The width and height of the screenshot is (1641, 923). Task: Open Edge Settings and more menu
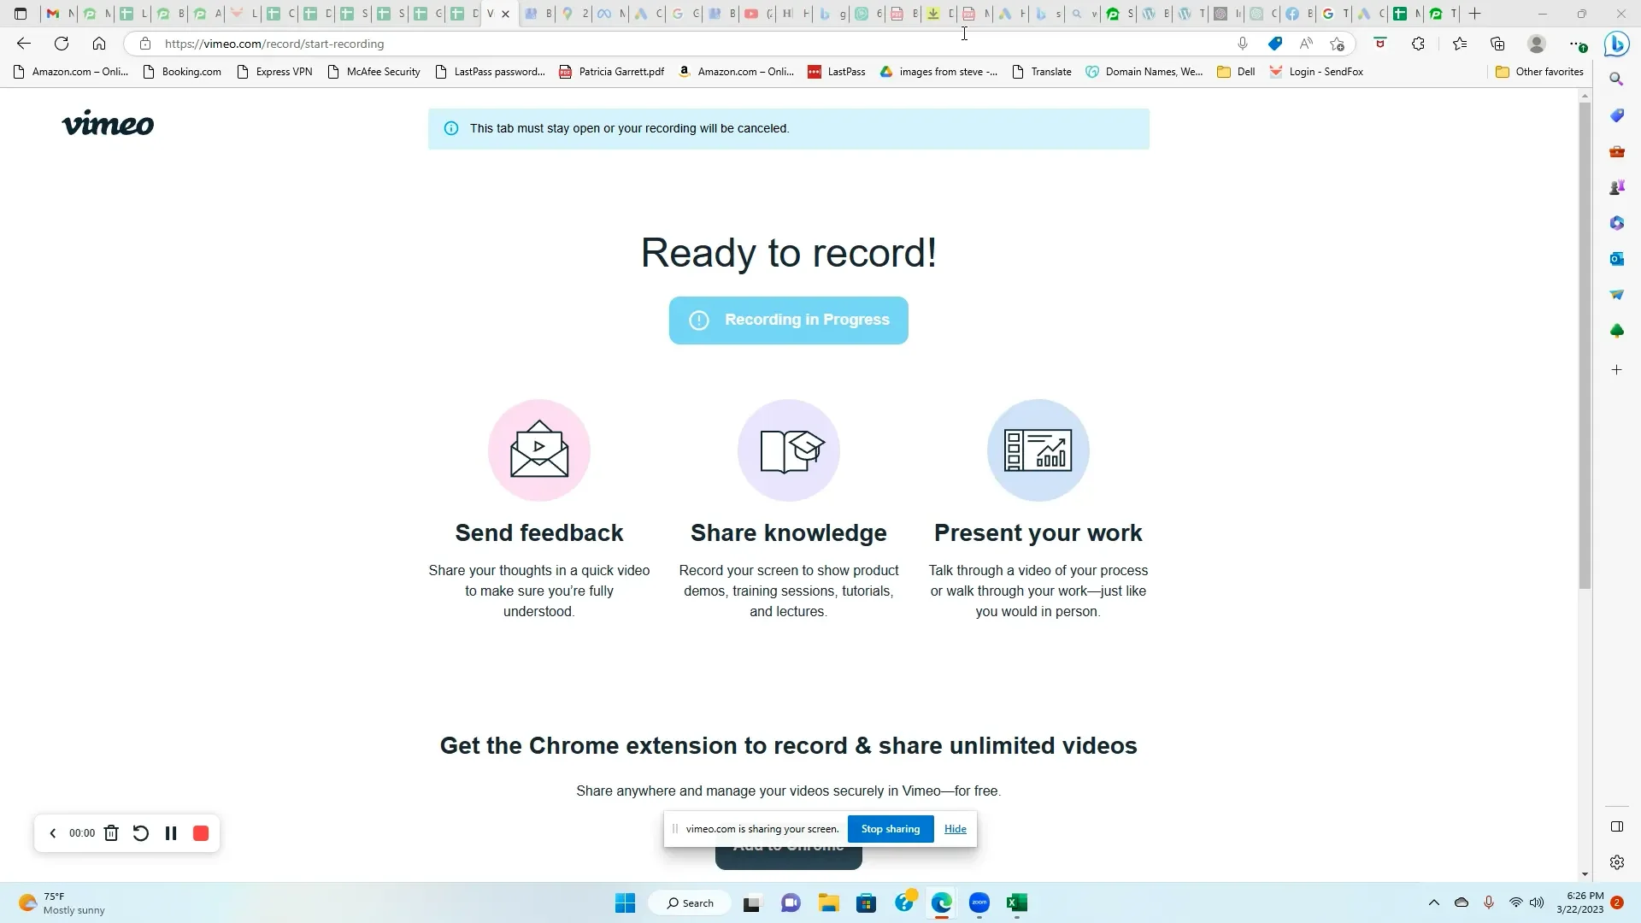(1578, 44)
